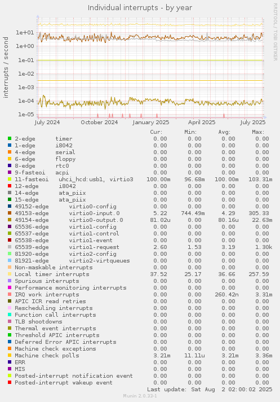Click the orange 4-edge serial legend swatch
Screen dimensions: 280x402
pos(10,152)
